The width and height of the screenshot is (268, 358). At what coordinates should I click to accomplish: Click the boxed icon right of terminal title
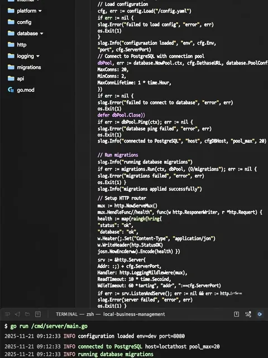pos(237,314)
